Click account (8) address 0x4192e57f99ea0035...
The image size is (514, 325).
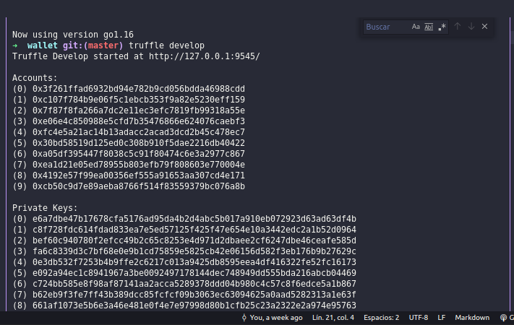pos(139,175)
